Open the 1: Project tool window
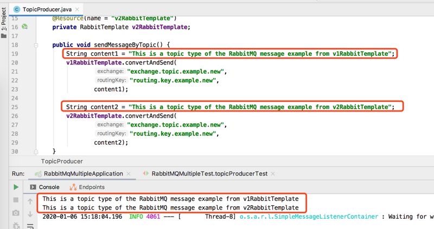This screenshot has height=229, width=434. click(x=4, y=19)
